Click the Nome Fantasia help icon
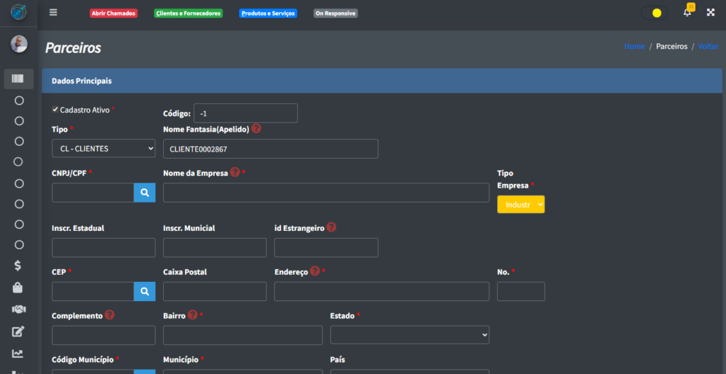 coord(256,129)
